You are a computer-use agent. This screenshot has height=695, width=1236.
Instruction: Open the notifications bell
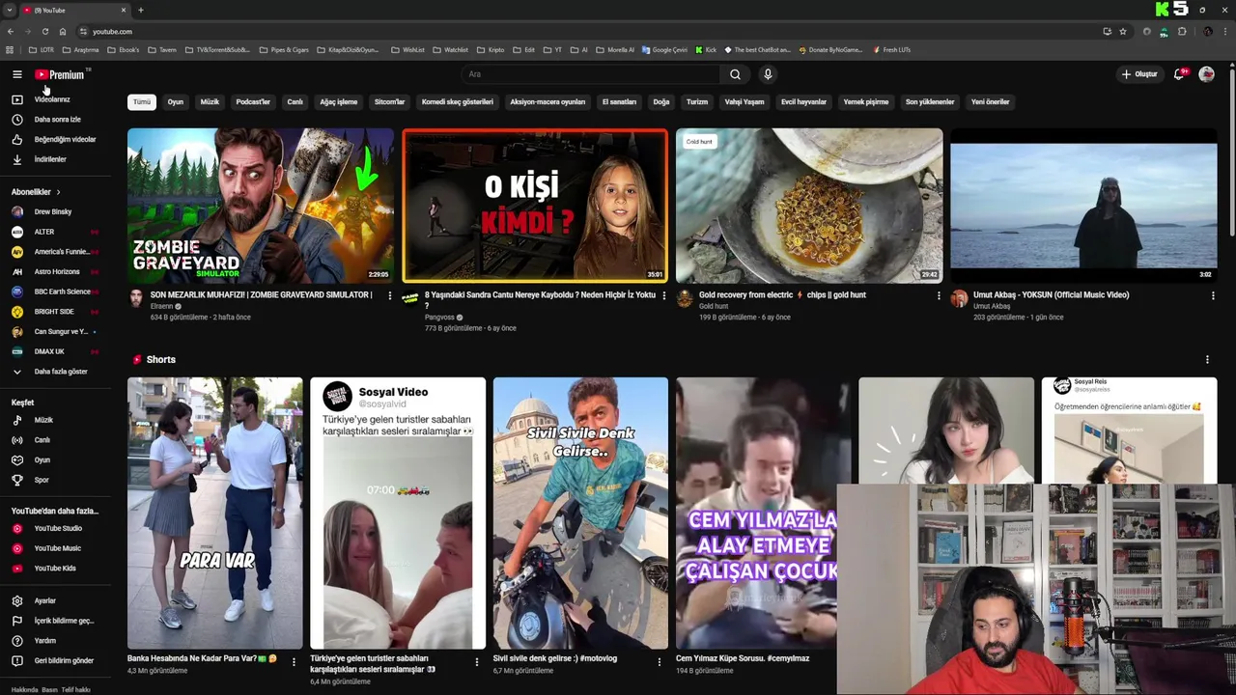pos(1180,74)
